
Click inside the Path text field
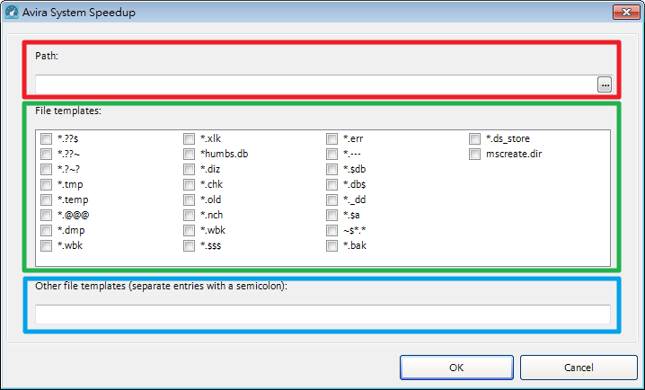[314, 84]
